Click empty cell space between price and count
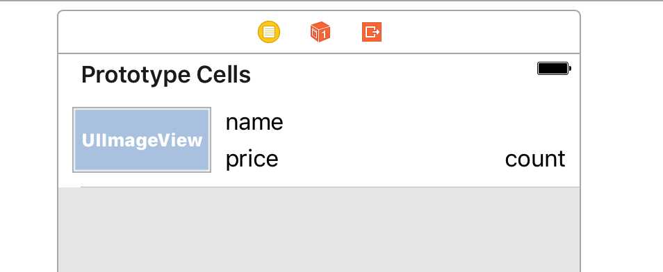The width and height of the screenshot is (663, 272). pyautogui.click(x=391, y=159)
